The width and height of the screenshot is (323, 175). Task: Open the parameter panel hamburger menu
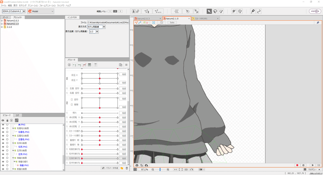point(126,65)
